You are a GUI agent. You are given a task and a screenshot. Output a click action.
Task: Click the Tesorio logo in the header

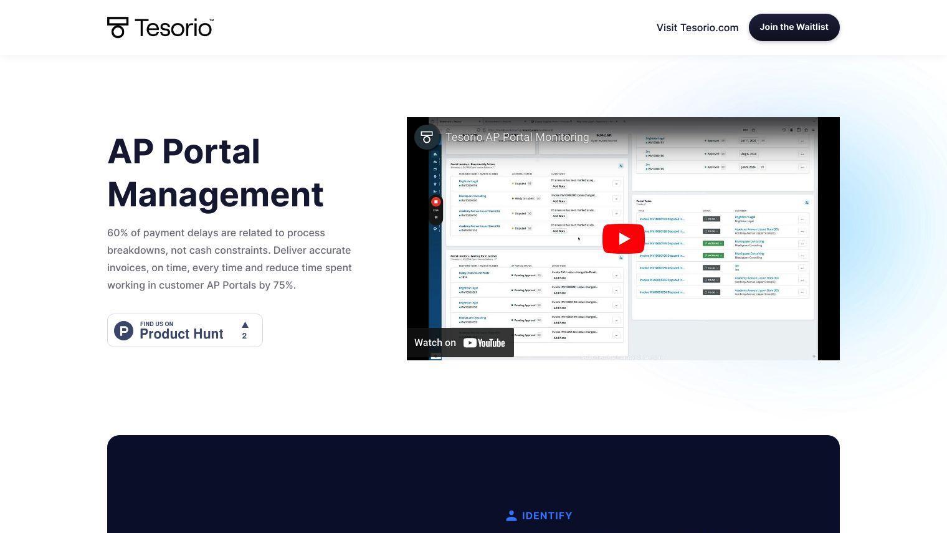160,27
